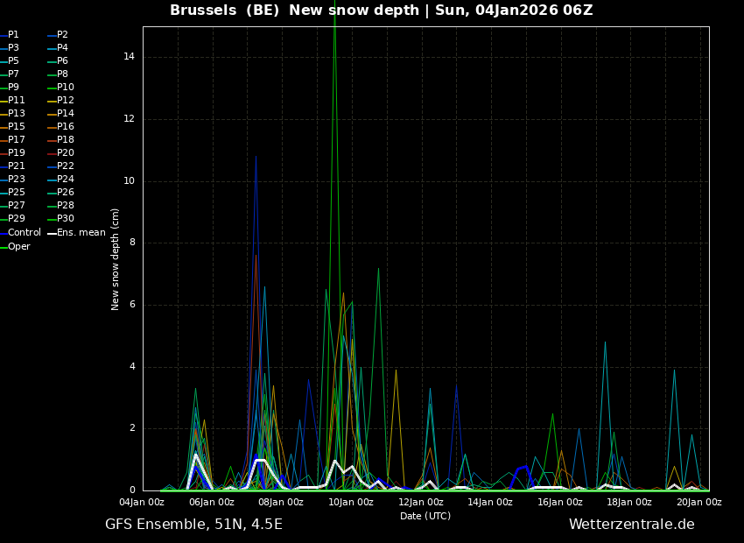Click the '18Jan 00z' date label
The height and width of the screenshot is (543, 744).
(629, 503)
